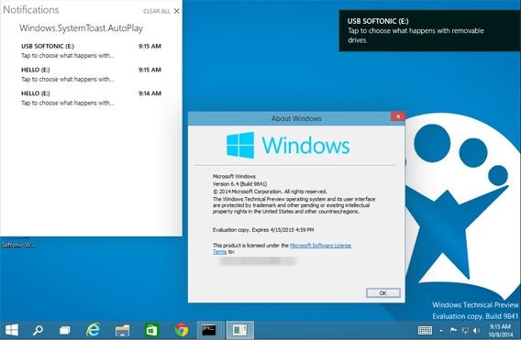Open File Explorer from the taskbar
The width and height of the screenshot is (521, 340).
(122, 330)
